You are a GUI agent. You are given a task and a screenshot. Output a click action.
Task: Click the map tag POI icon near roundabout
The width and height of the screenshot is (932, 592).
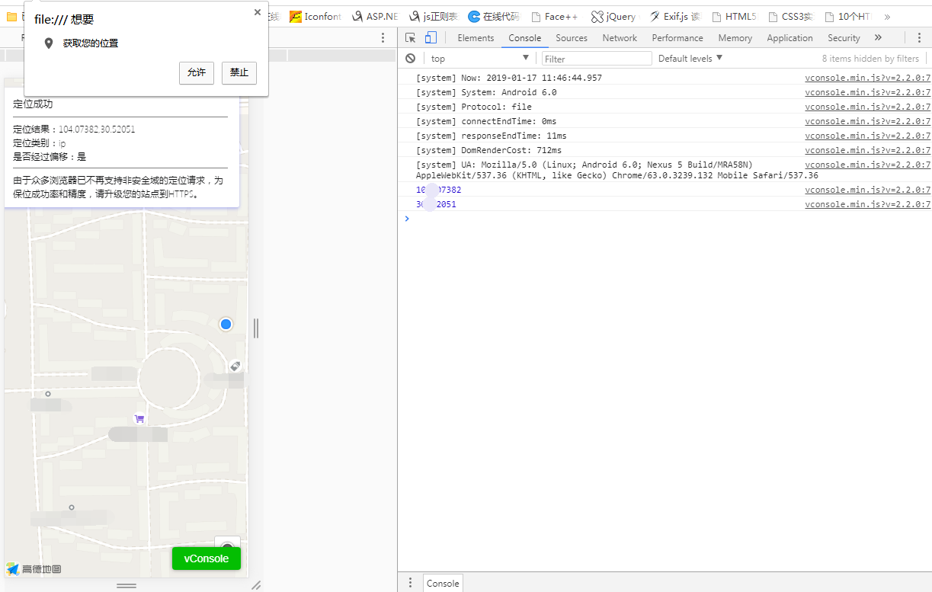(235, 366)
